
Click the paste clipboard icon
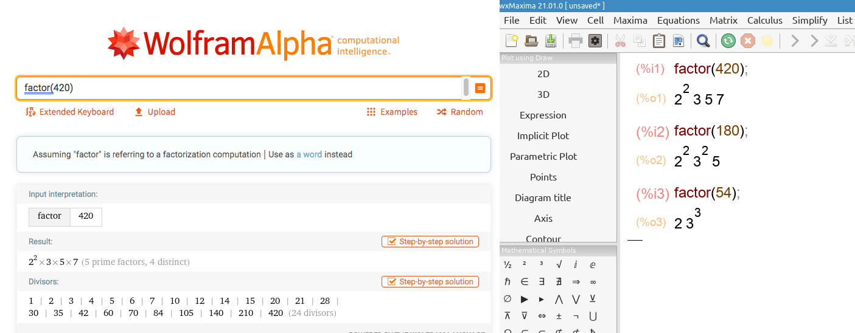coord(658,41)
